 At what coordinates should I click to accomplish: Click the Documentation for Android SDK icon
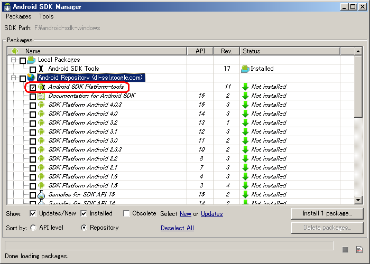pos(41,96)
